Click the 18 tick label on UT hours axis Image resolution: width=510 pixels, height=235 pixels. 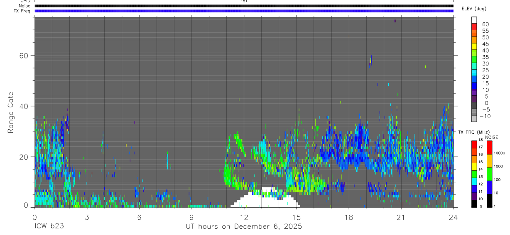348,217
